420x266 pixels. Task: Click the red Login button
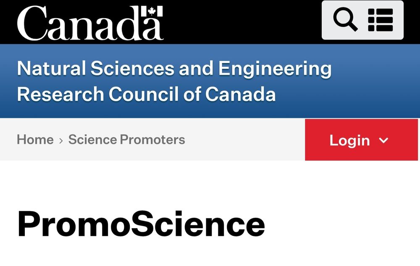361,140
